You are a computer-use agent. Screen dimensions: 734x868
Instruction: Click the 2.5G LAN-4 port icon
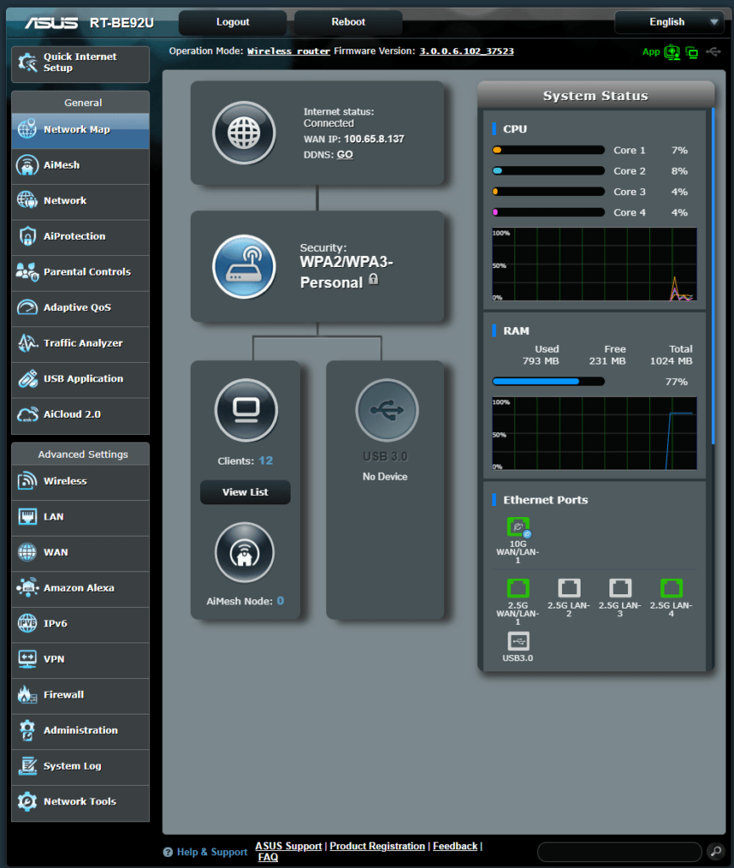point(671,588)
